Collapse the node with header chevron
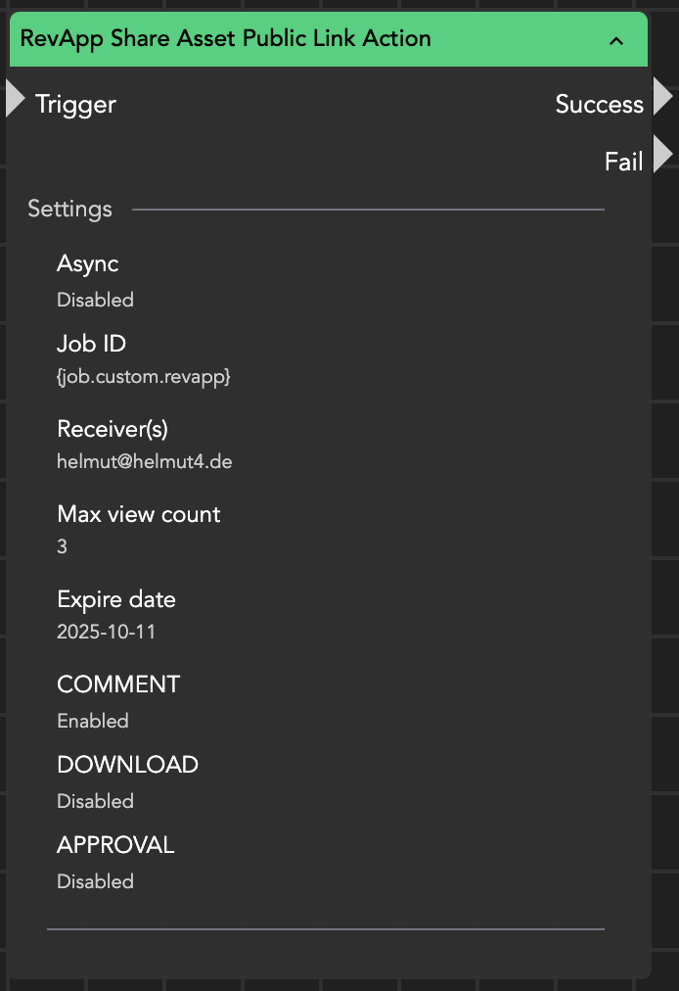679x991 pixels. tap(616, 40)
